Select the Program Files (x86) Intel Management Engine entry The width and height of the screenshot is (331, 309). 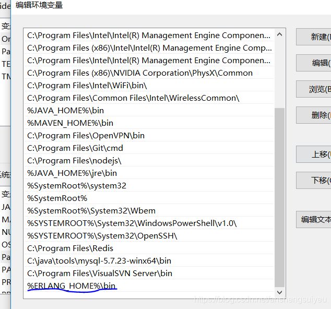click(149, 48)
